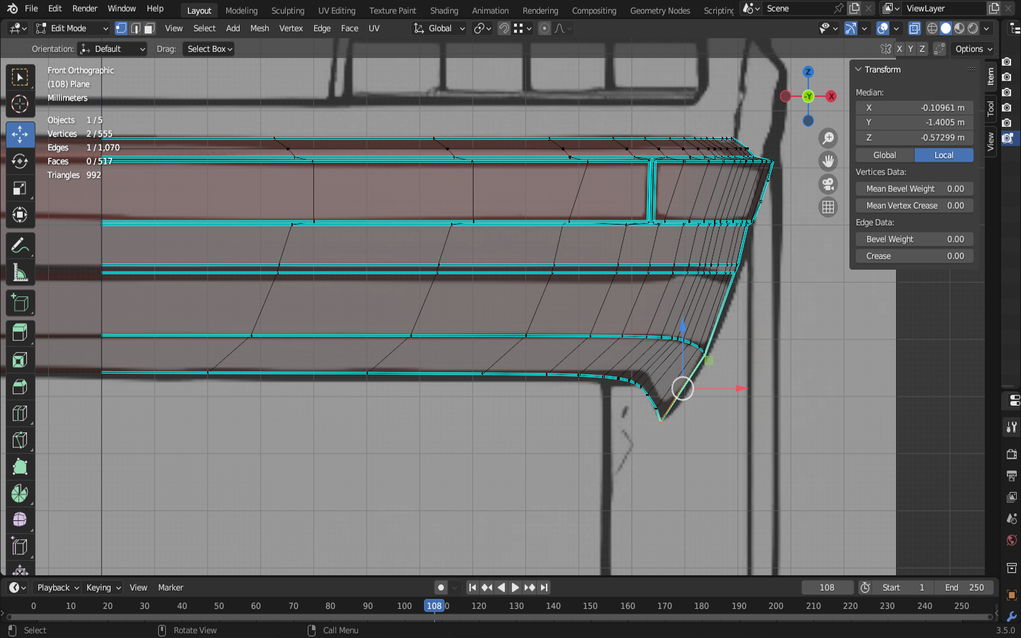Screen dimensions: 1021x638
Task: Toggle auto keying record button
Action: point(441,587)
